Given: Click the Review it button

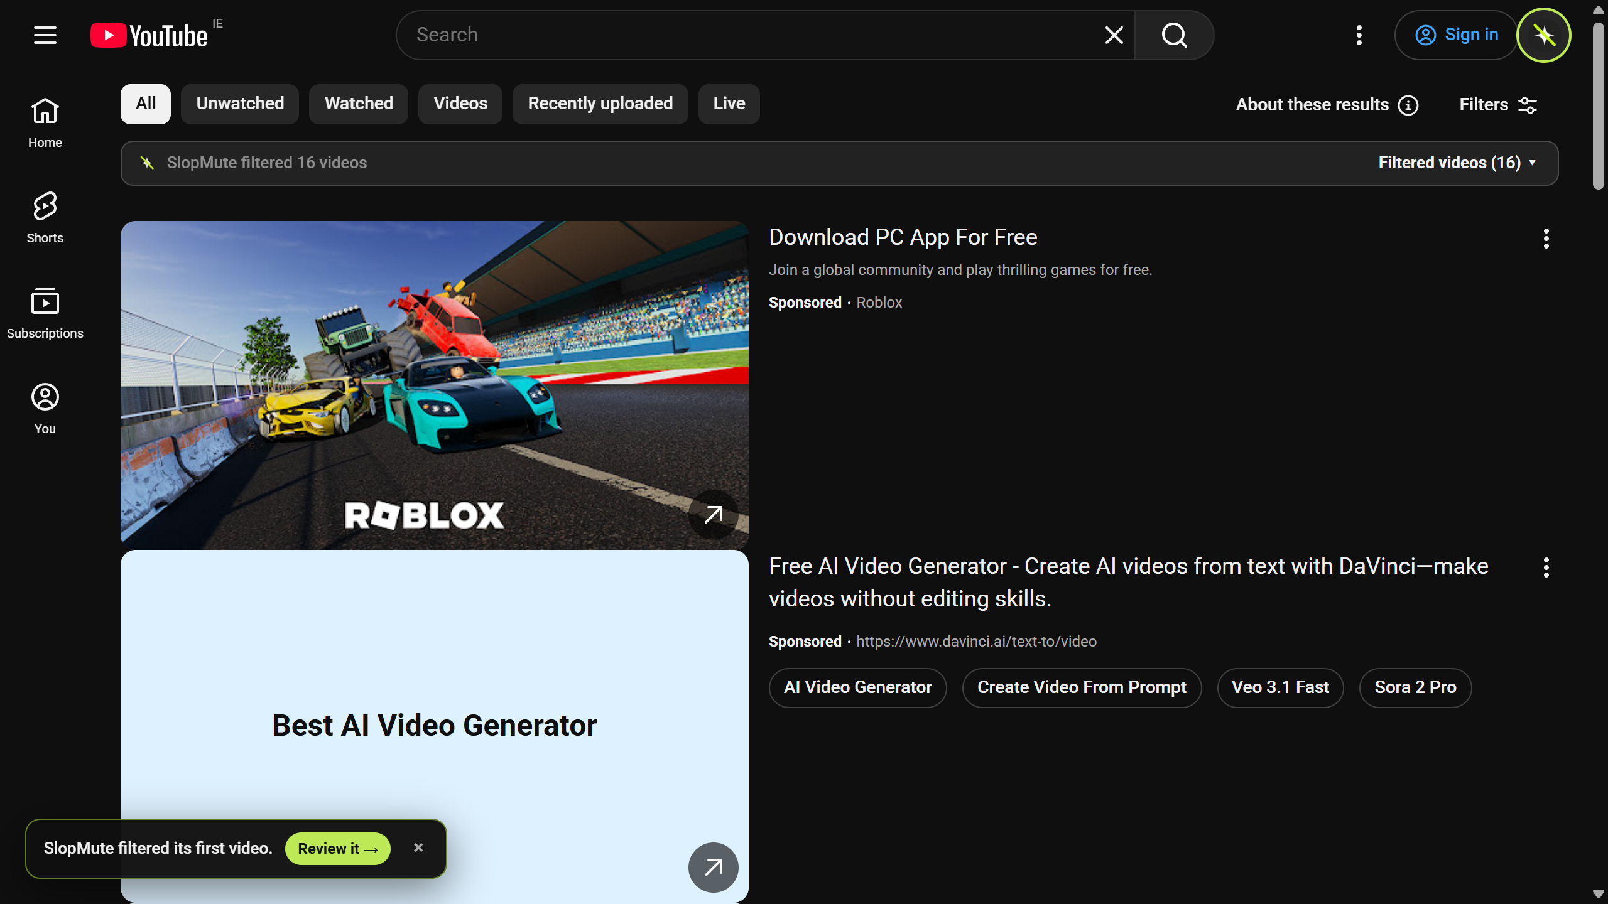Looking at the screenshot, I should pyautogui.click(x=338, y=849).
